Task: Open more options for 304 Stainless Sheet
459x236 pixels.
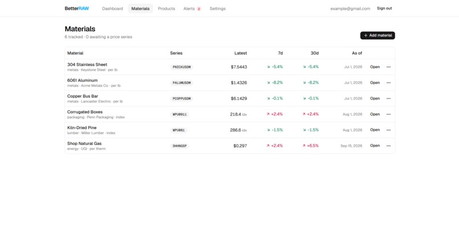Action: tap(388, 67)
